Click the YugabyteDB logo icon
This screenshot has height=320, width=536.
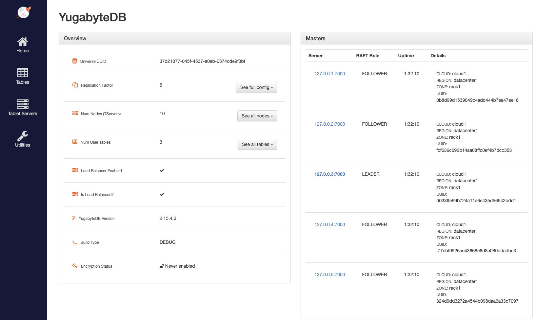click(23, 12)
